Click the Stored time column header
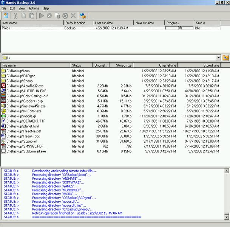 coord(199,65)
